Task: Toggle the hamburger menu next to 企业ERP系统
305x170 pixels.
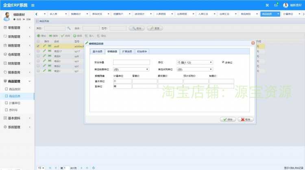Action: pyautogui.click(x=33, y=5)
